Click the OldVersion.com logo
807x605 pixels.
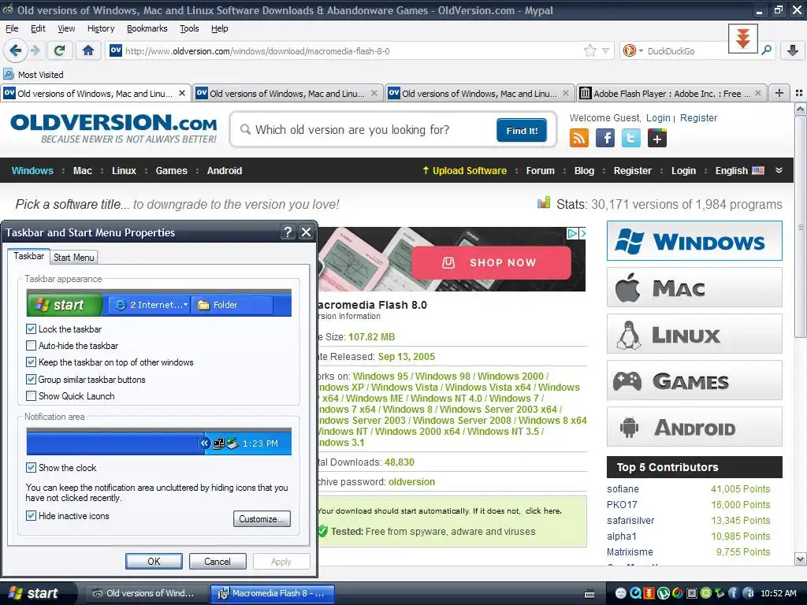(113, 128)
